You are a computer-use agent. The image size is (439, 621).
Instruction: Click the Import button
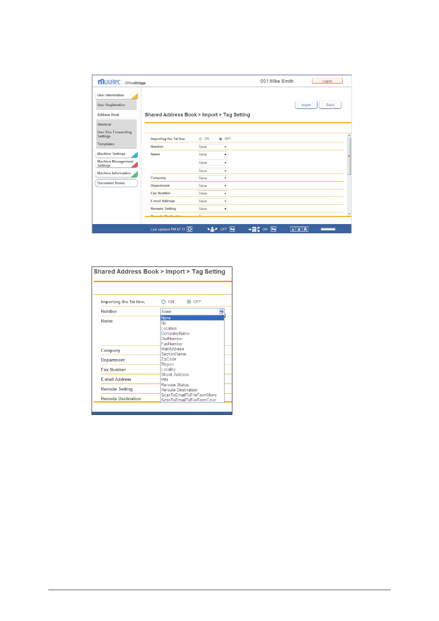[x=306, y=105]
